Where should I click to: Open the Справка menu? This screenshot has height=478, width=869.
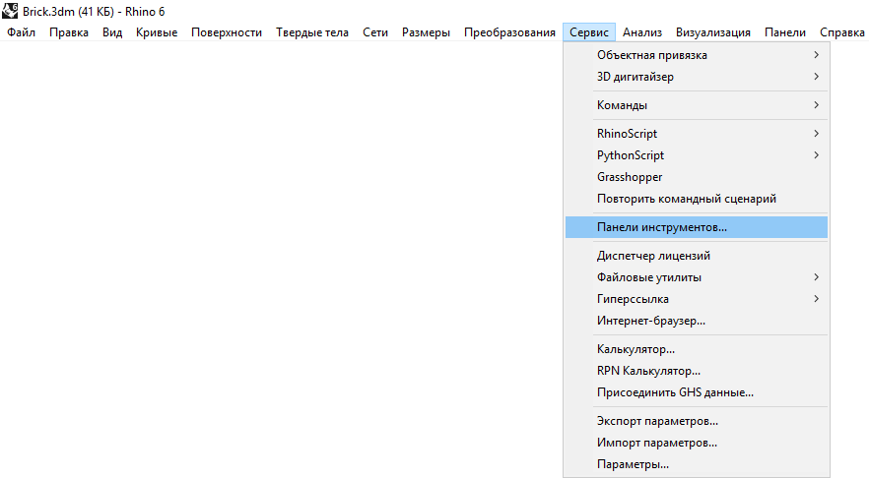(x=841, y=32)
